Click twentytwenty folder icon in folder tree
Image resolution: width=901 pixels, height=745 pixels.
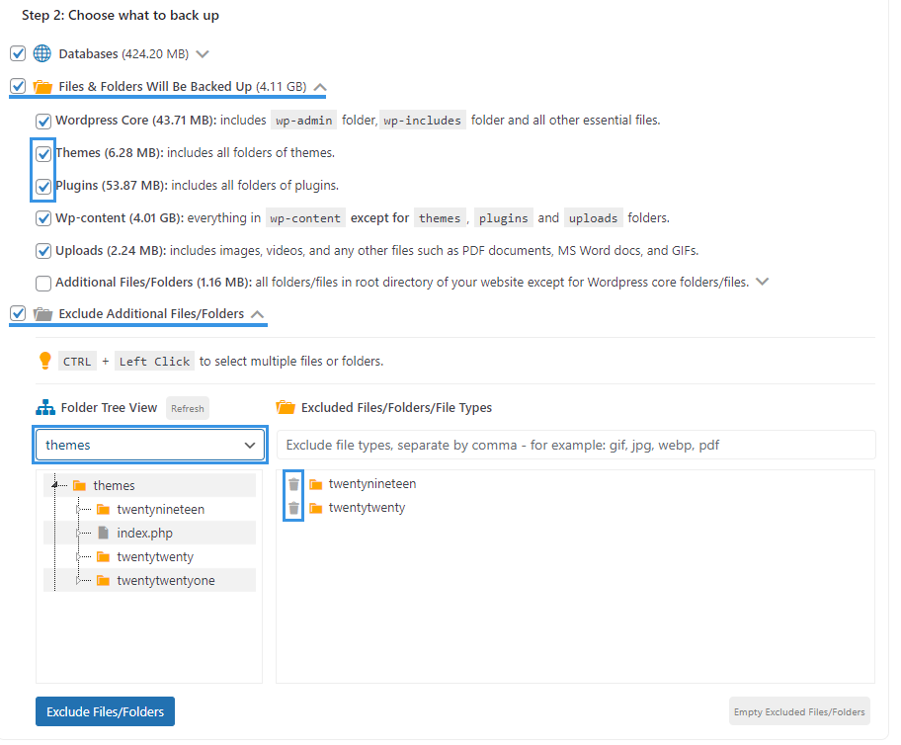pos(104,556)
